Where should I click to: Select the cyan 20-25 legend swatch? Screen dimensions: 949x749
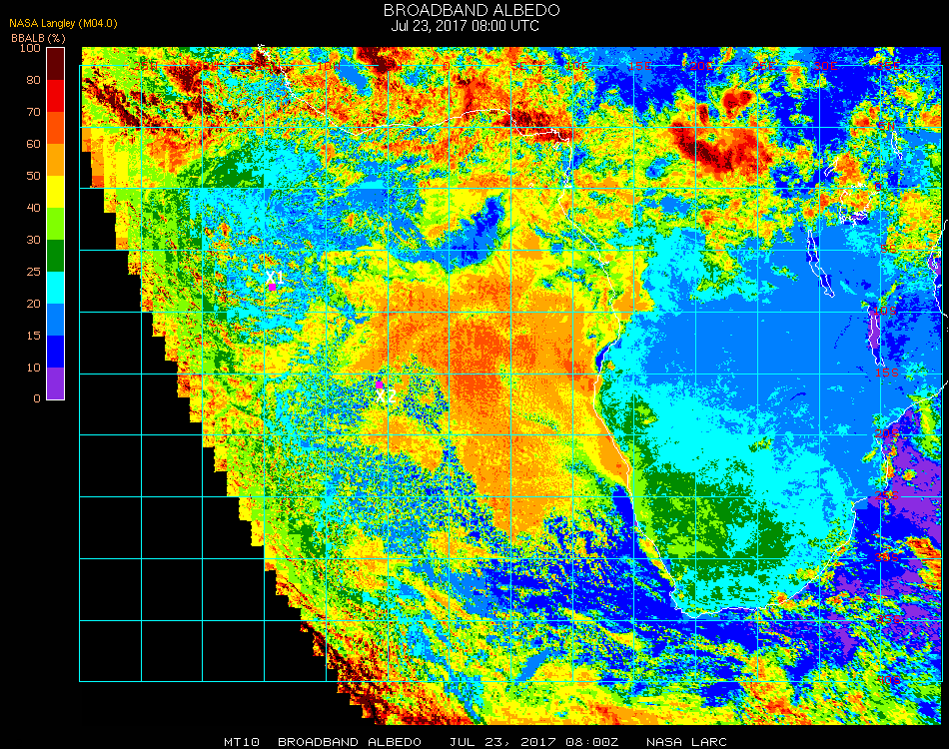[56, 288]
